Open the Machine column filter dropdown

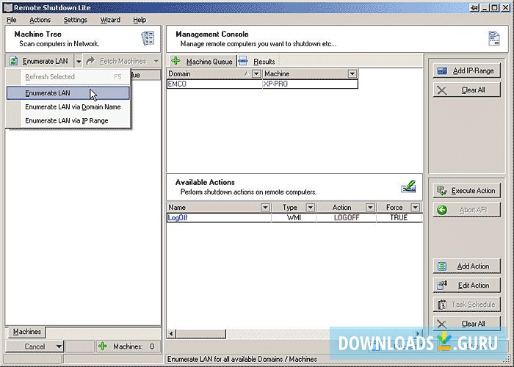point(352,73)
